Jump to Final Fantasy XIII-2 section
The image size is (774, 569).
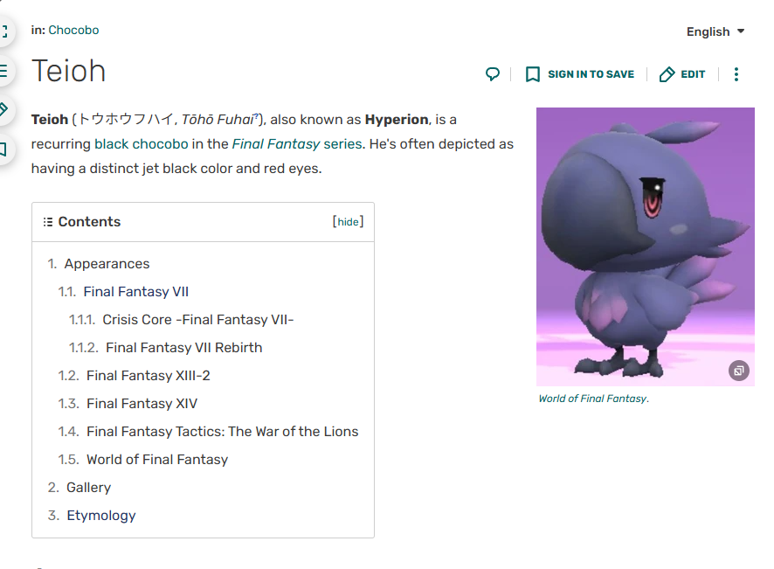(149, 376)
